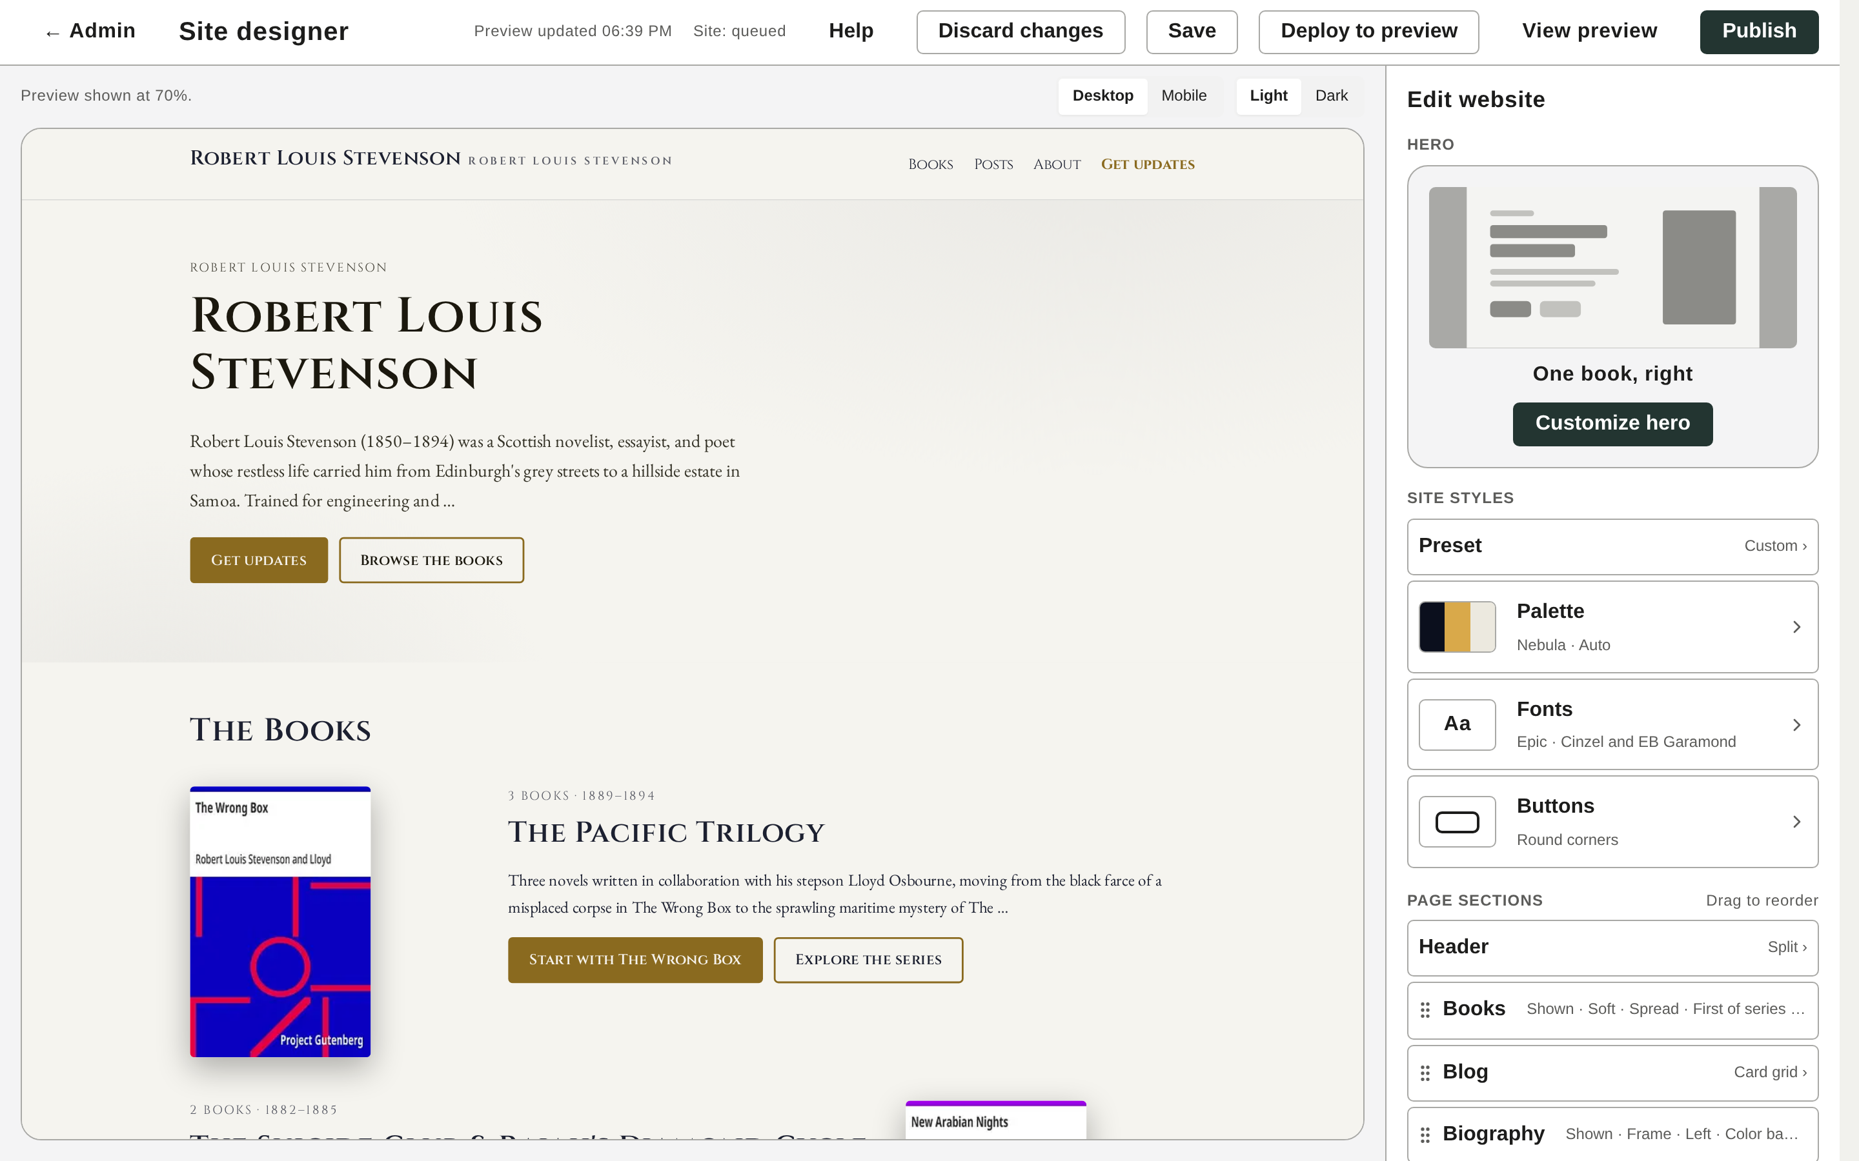
Task: Grab the drag handle of the Blog section
Action: point(1425,1073)
